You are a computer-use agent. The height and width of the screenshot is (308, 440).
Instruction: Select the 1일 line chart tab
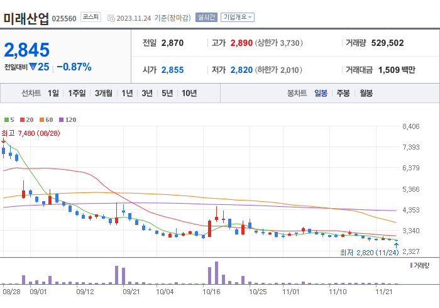coord(53,93)
